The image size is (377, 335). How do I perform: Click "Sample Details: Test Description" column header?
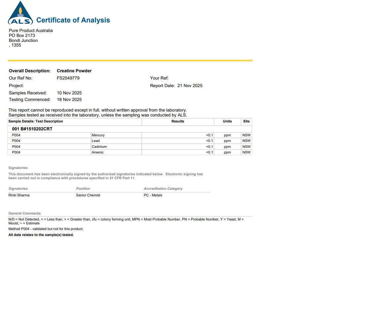coord(36,121)
